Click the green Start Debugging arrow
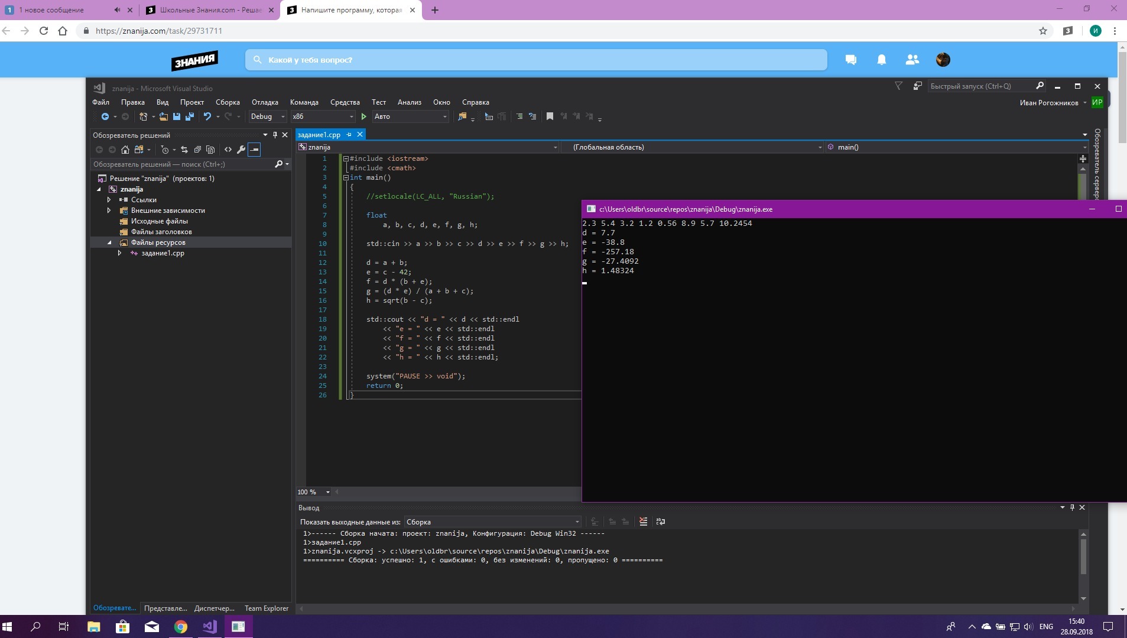Image resolution: width=1127 pixels, height=638 pixels. click(x=364, y=116)
